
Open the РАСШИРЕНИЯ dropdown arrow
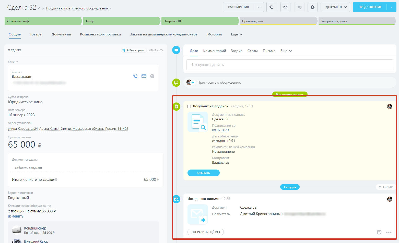click(x=259, y=7)
